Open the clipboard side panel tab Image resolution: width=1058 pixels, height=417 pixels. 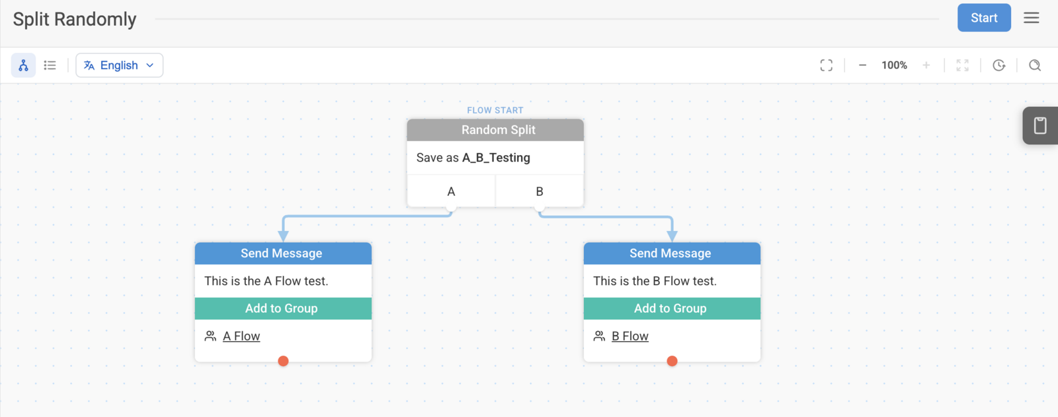tap(1040, 125)
